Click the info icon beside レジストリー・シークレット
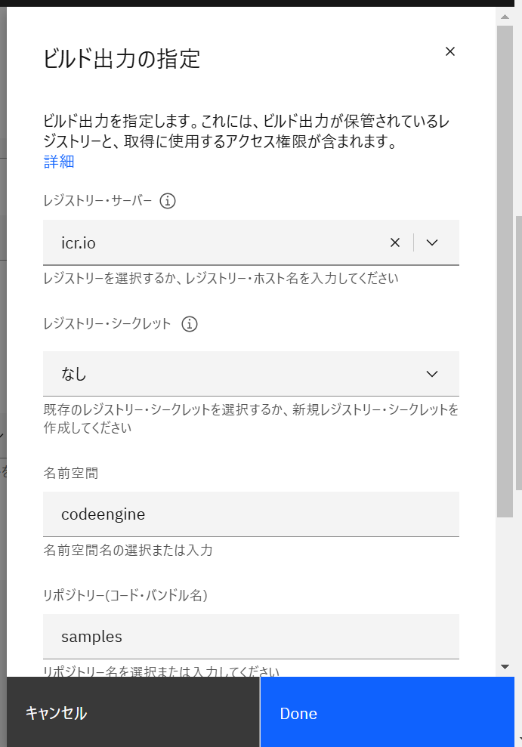 pyautogui.click(x=190, y=324)
